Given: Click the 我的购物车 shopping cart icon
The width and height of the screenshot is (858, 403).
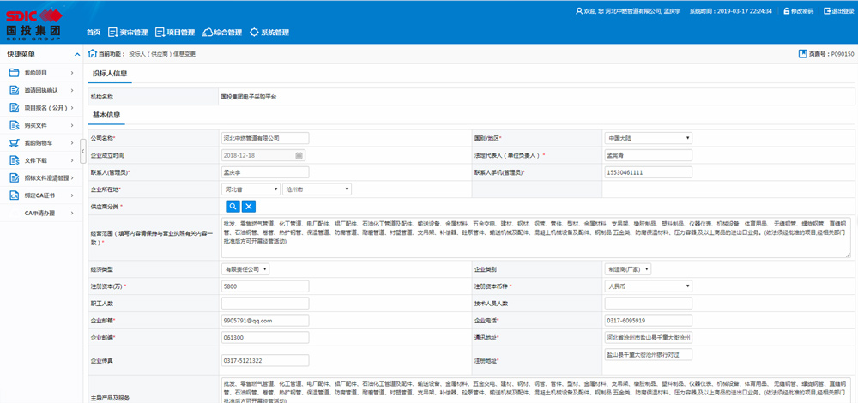Looking at the screenshot, I should click(14, 142).
